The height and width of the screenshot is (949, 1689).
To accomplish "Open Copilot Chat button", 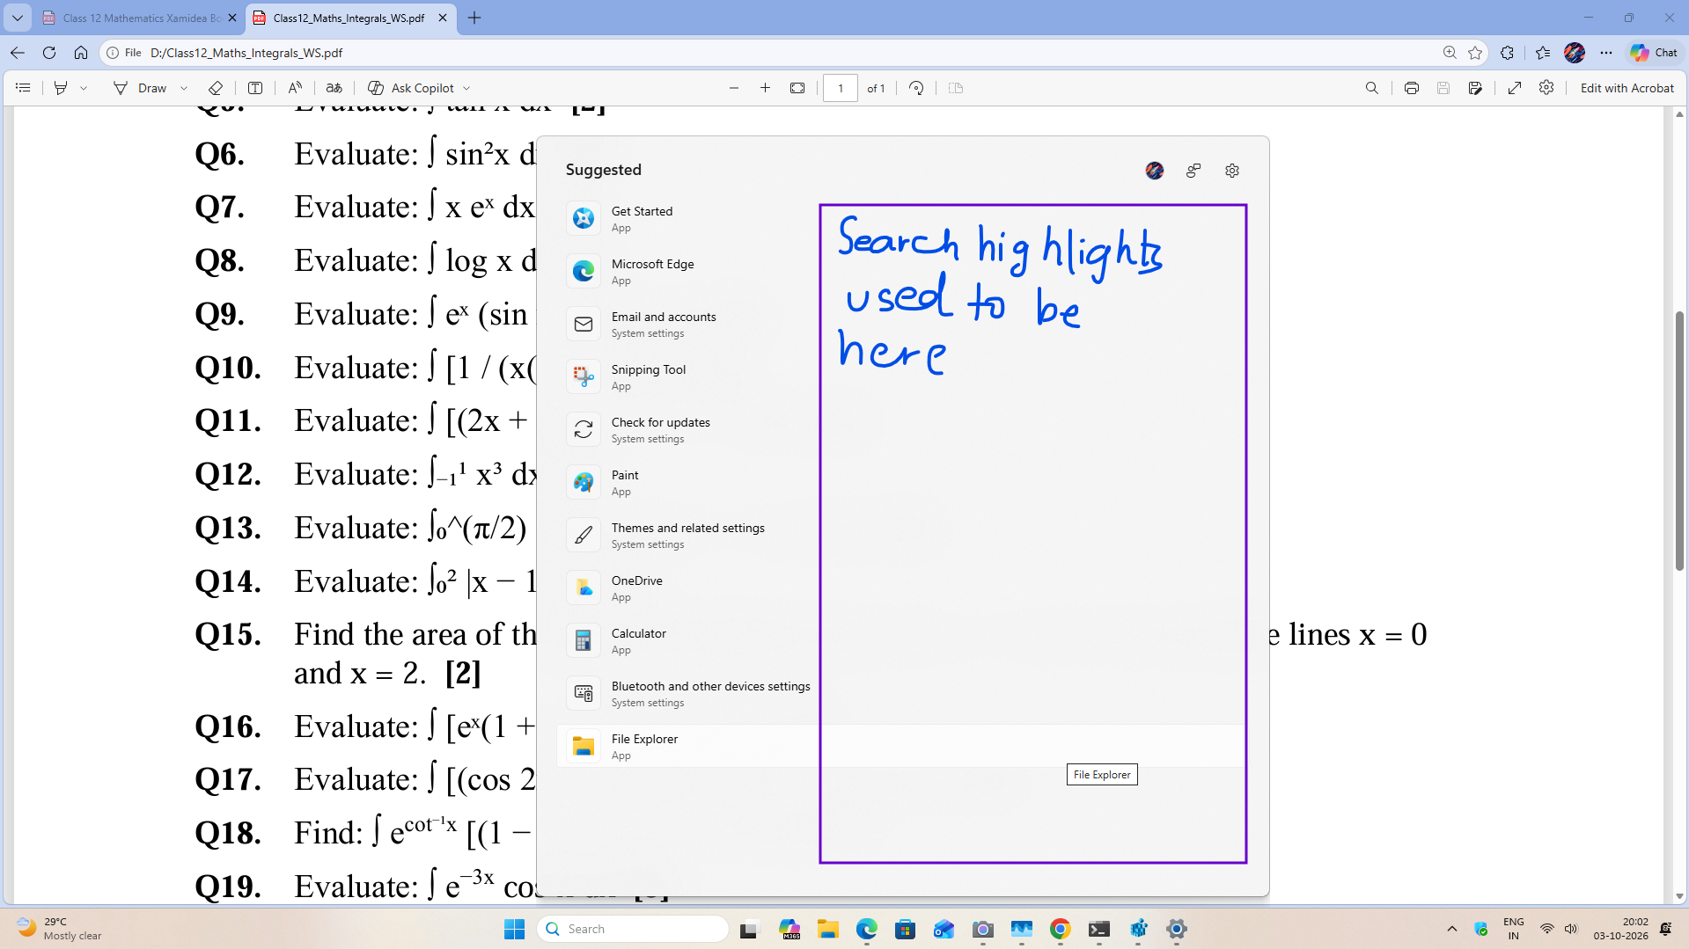I will coord(1654,53).
